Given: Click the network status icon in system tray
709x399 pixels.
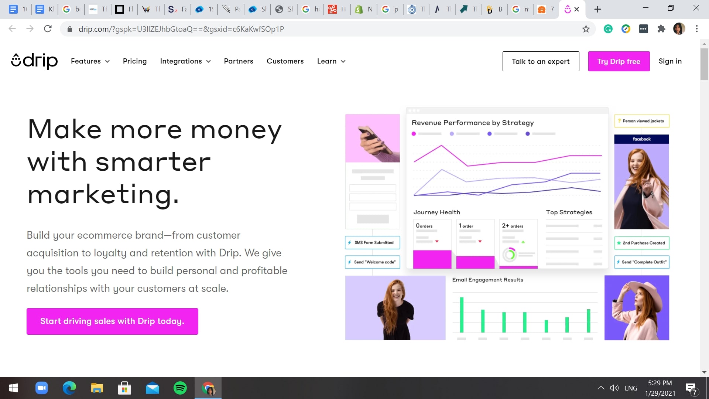Looking at the screenshot, I should 600,388.
